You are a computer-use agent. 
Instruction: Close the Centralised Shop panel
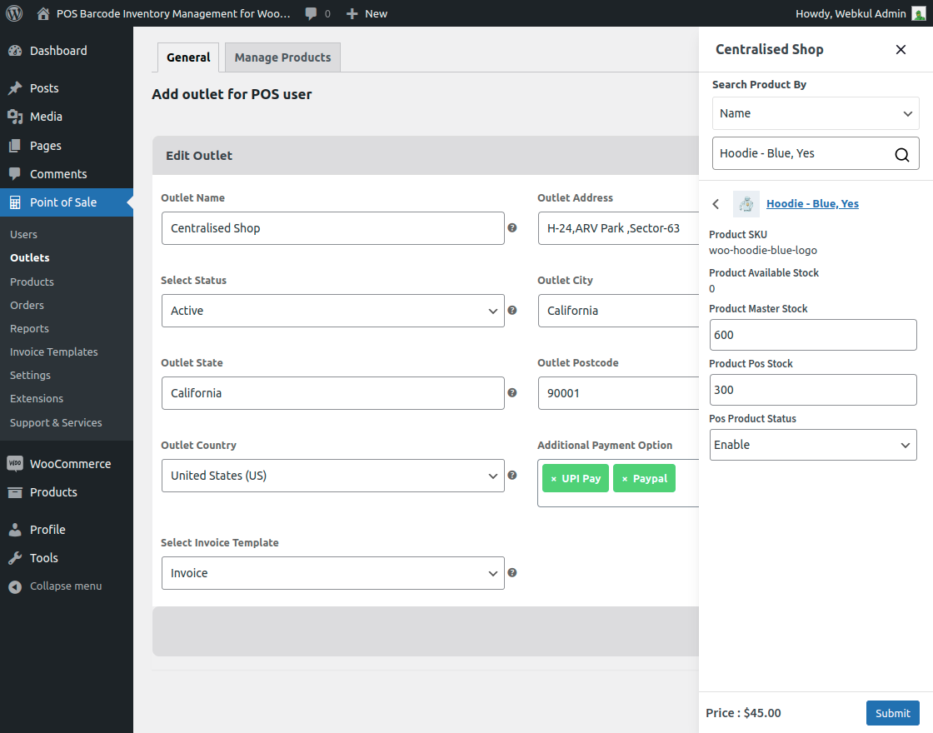pyautogui.click(x=901, y=49)
